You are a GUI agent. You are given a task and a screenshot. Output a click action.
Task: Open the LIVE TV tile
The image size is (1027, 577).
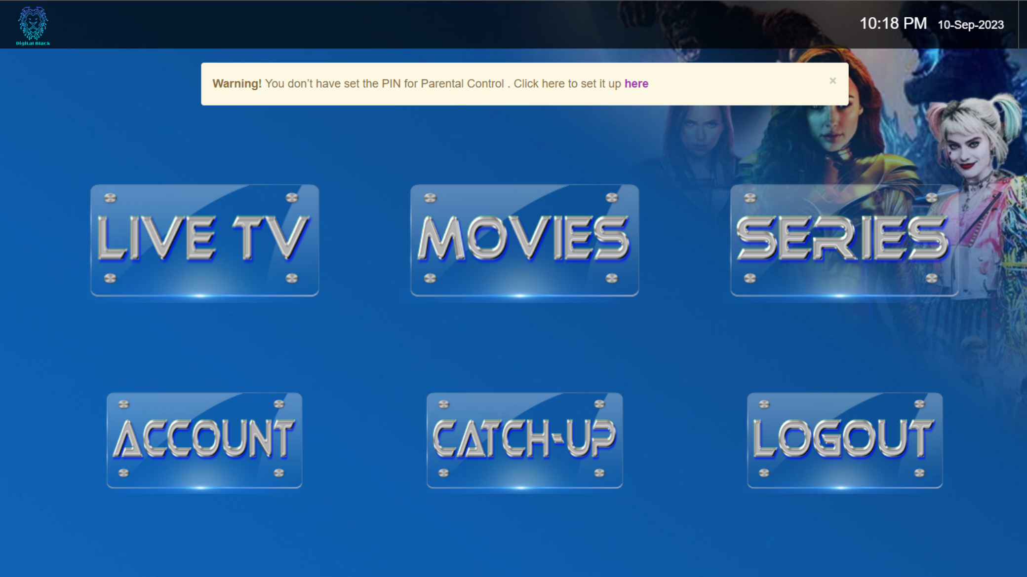(204, 240)
